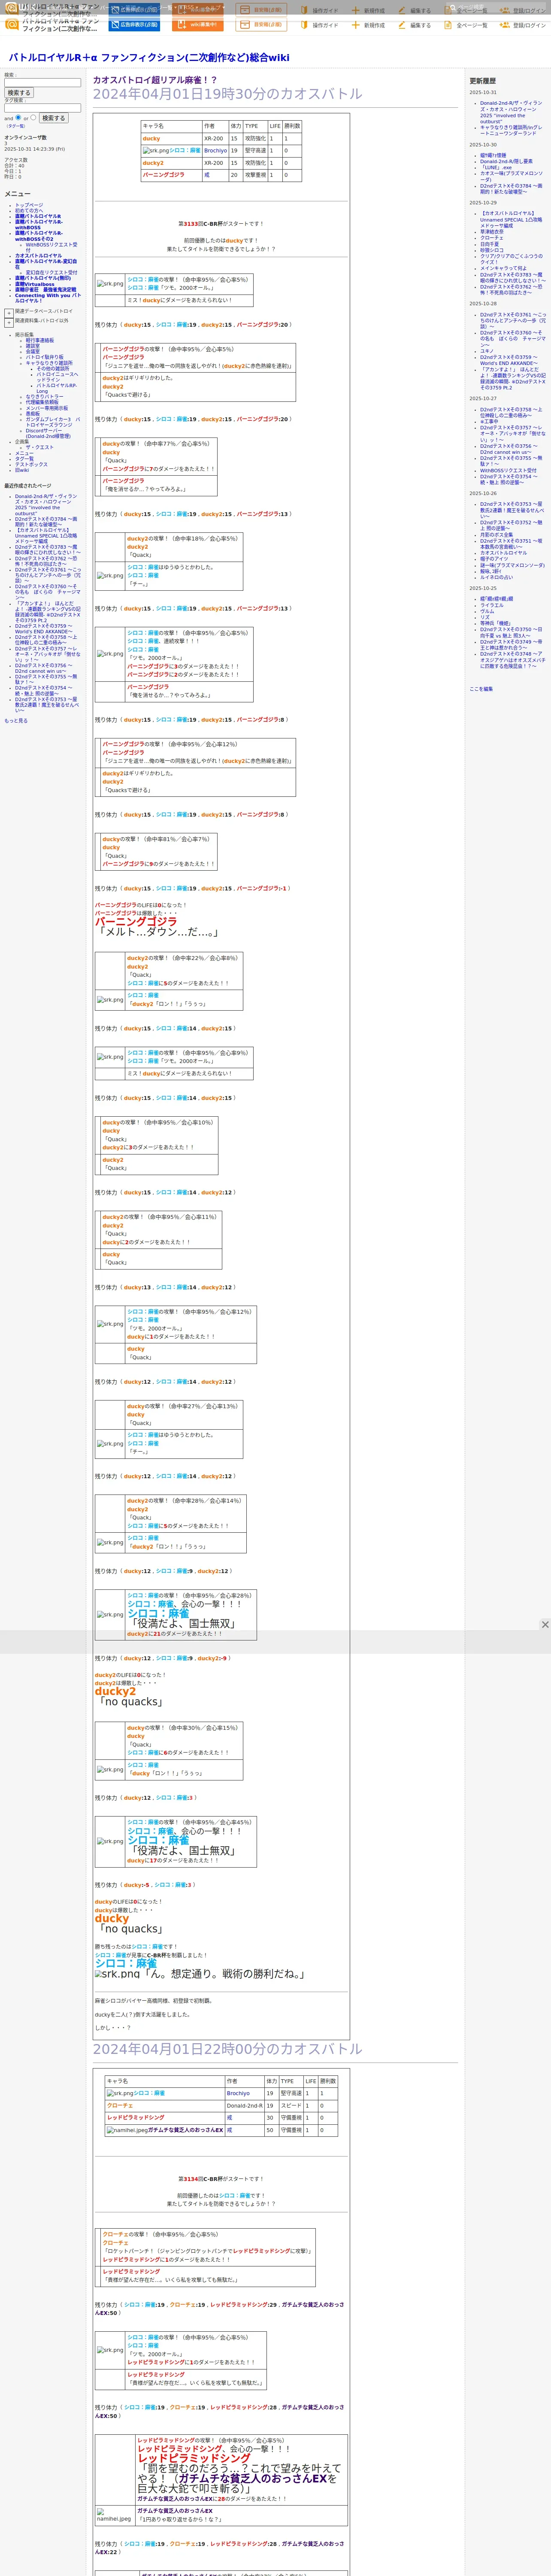Click the keyword search input field
This screenshot has width=551, height=2576.
tap(42, 83)
